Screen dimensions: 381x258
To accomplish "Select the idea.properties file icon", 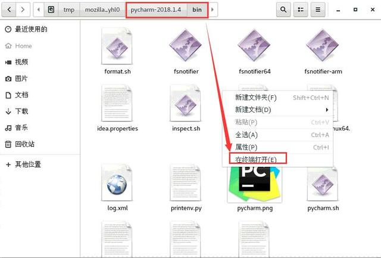I will (117, 103).
